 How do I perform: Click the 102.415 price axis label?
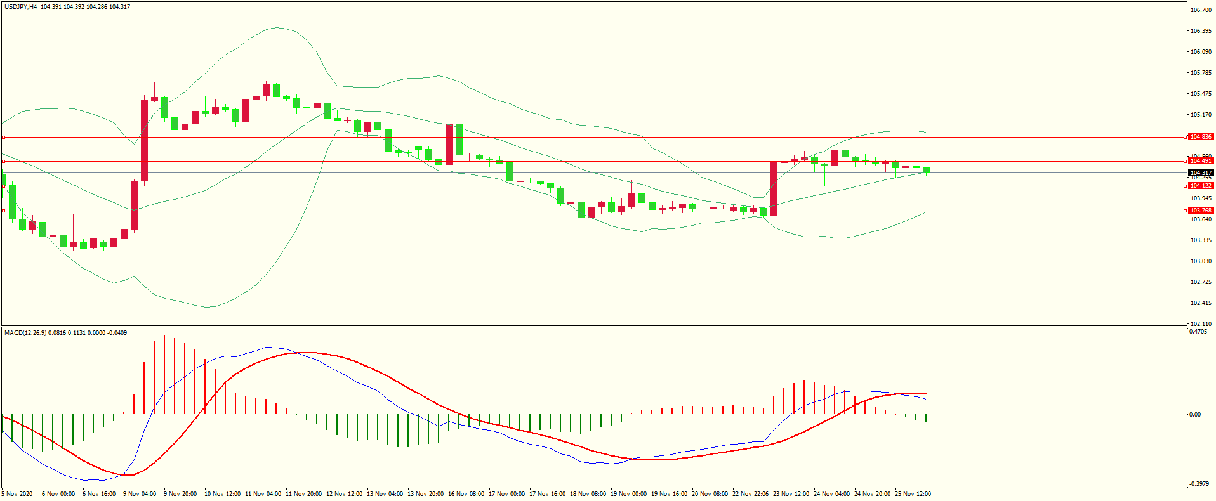pyautogui.click(x=1201, y=303)
